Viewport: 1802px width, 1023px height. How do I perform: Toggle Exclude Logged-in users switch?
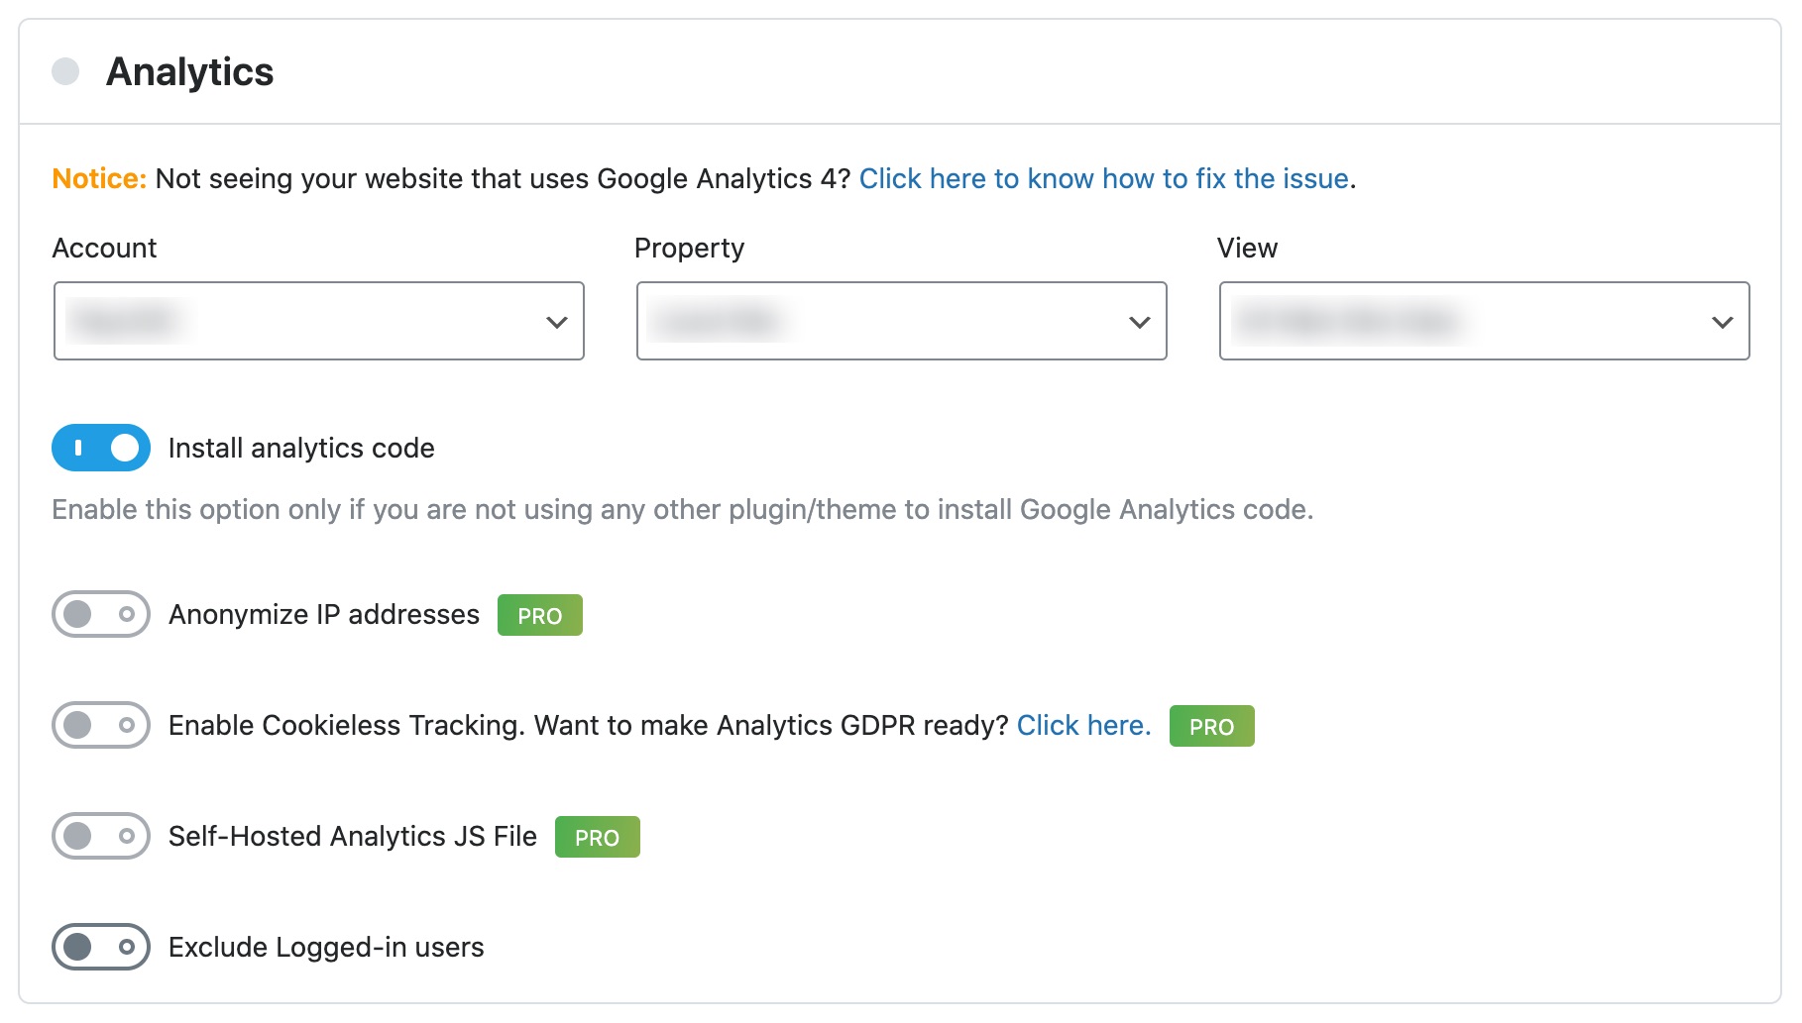[101, 947]
